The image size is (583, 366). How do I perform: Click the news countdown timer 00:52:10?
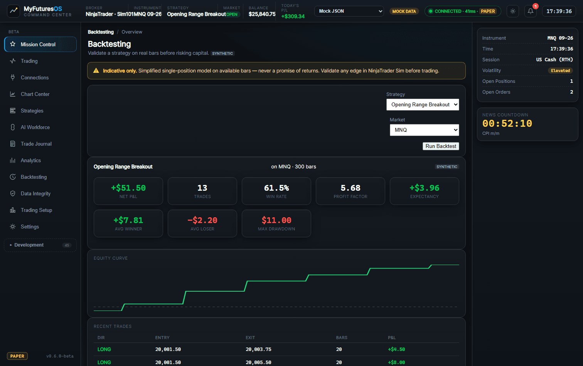click(507, 123)
